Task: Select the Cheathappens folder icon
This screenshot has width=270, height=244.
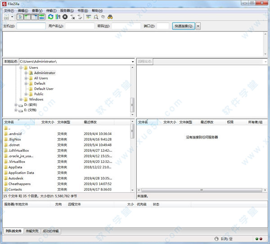Action: (6, 184)
